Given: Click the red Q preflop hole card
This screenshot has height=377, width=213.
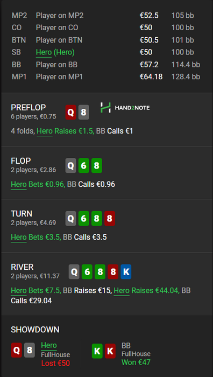Looking at the screenshot, I should pos(71,112).
